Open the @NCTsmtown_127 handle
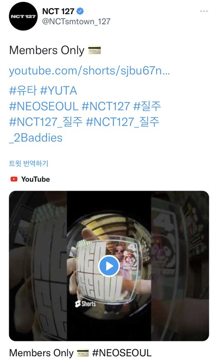 (x=76, y=21)
